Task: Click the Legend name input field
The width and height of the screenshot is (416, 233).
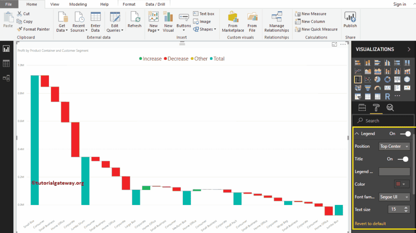Action: pos(394,172)
